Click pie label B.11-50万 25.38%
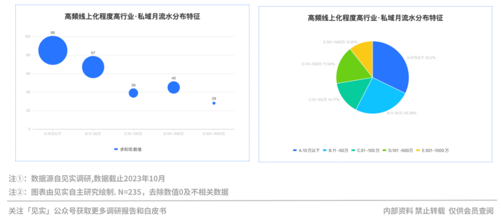The height and width of the screenshot is (221, 501). (x=402, y=113)
